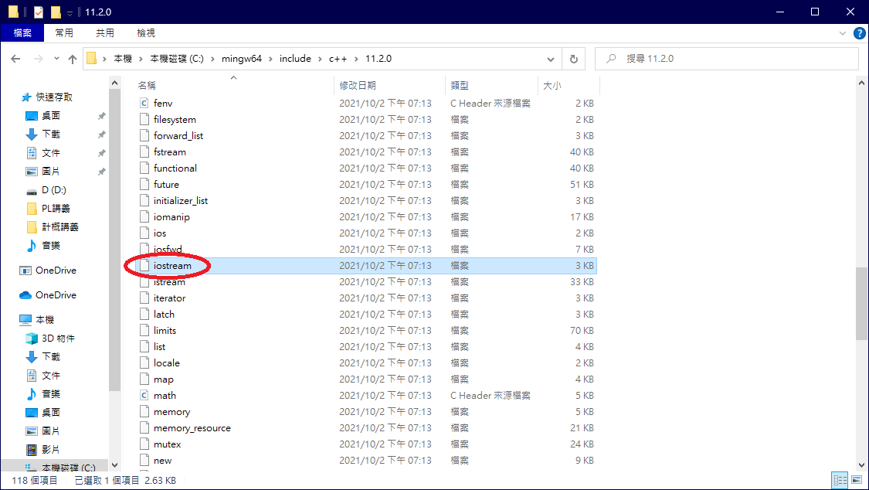
Task: Click the memory_resource file icon
Action: [x=144, y=428]
